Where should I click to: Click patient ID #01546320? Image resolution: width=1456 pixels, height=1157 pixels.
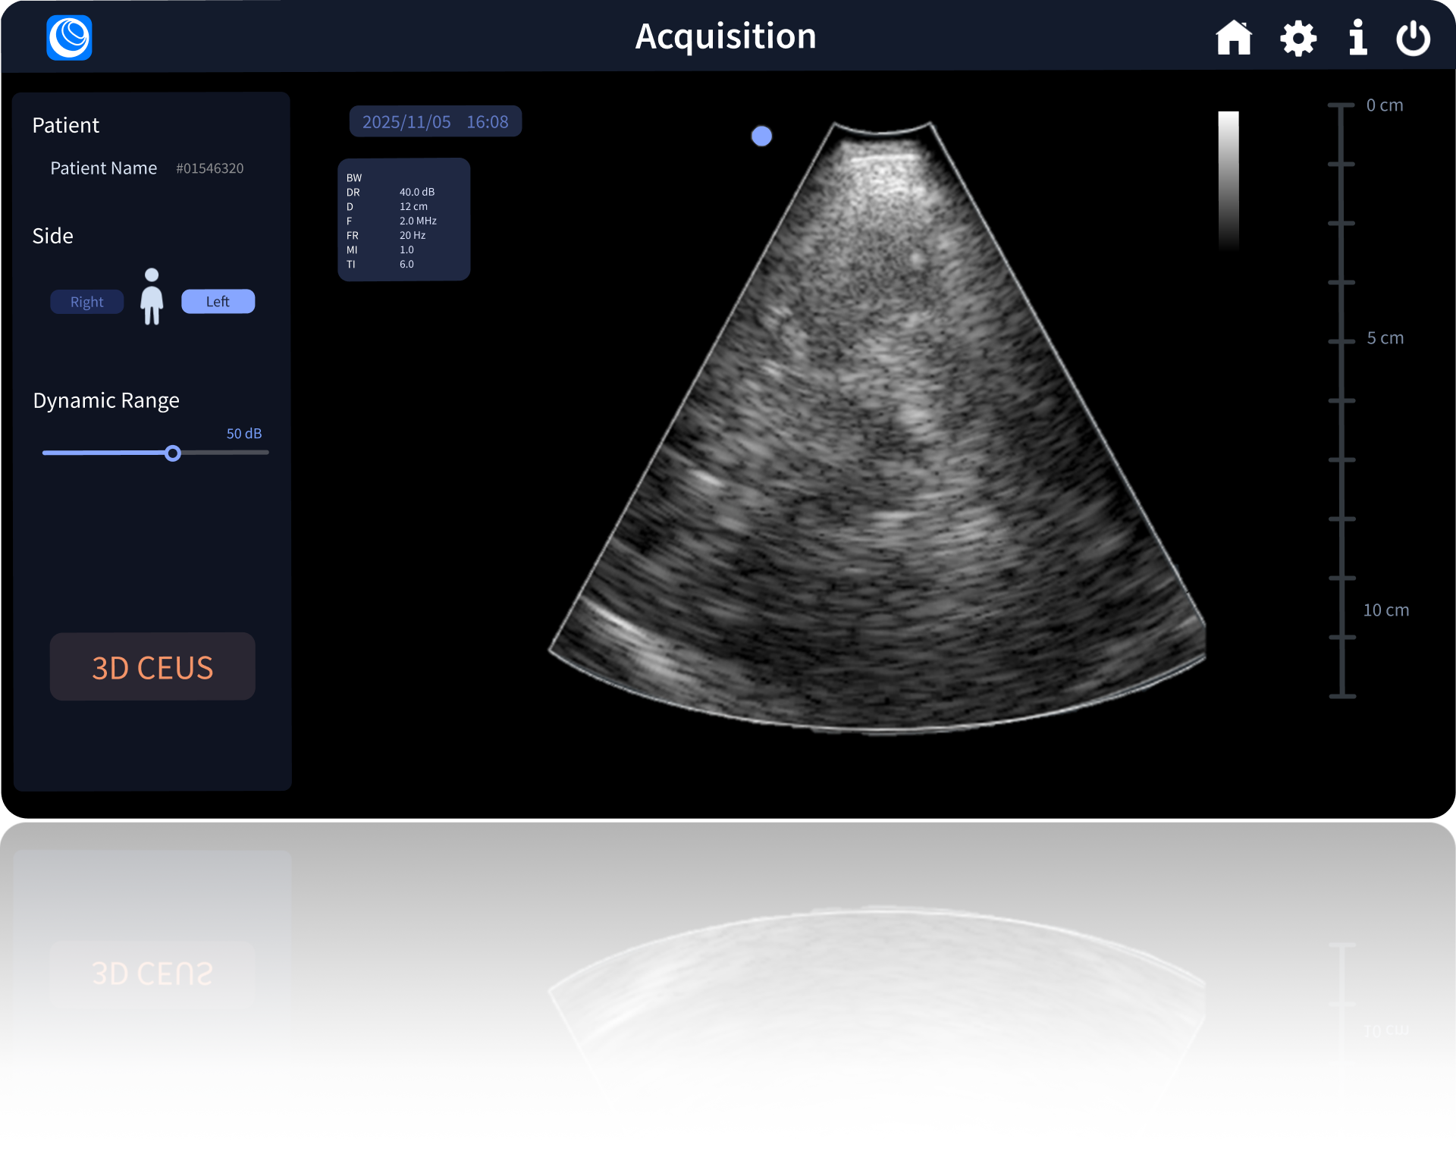click(210, 168)
